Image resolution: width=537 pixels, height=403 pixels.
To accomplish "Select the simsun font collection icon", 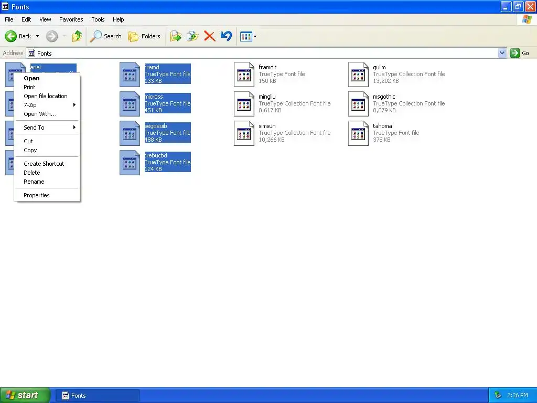I will click(x=244, y=133).
